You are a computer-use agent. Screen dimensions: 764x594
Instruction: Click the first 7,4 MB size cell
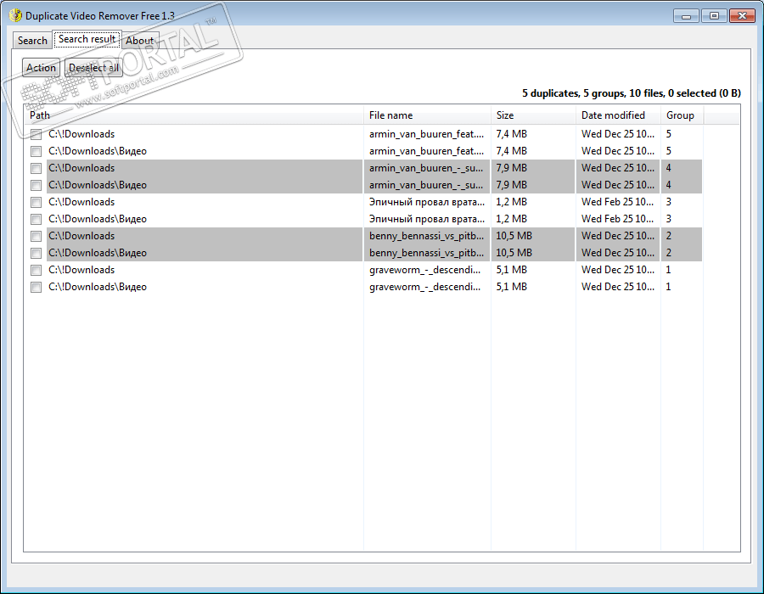512,134
